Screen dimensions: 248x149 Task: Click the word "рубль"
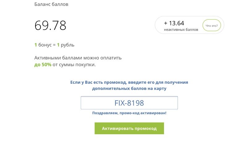point(68,45)
